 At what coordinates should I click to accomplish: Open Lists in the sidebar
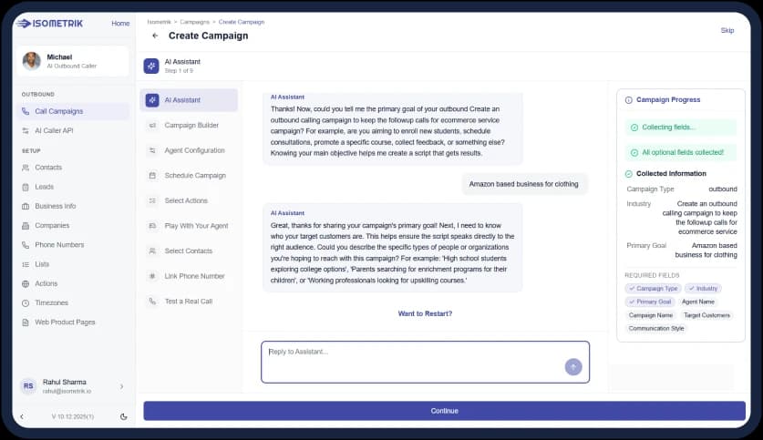73,264
